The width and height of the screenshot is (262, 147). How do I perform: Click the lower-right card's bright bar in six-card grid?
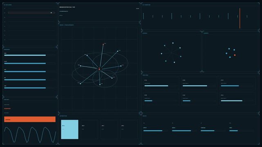[232, 101]
